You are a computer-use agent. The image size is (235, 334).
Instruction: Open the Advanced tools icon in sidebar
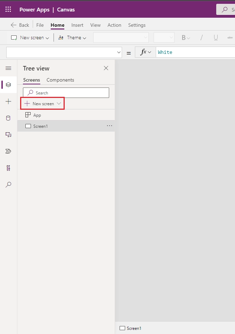8,168
